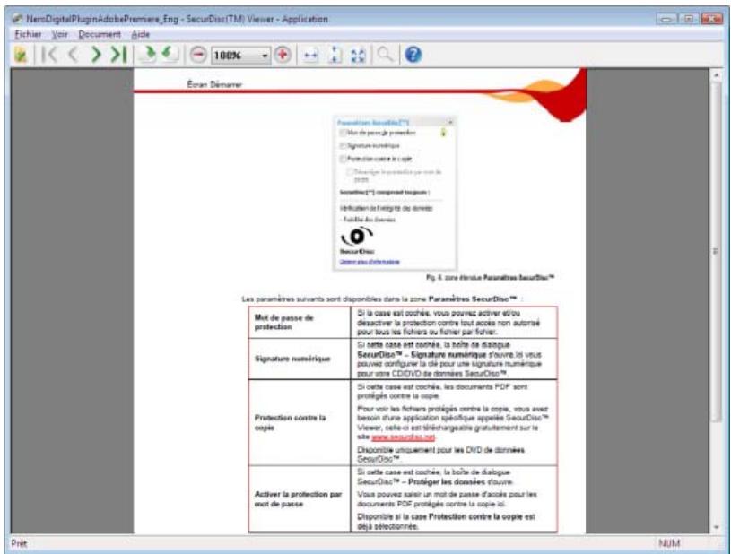
Task: Fit page to height
Action: 335,55
